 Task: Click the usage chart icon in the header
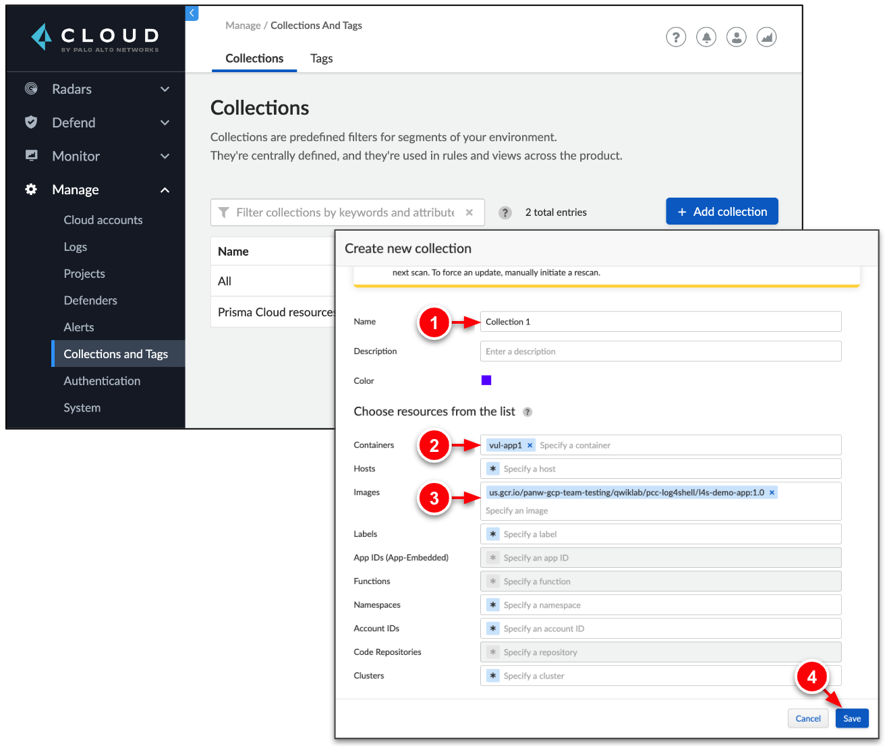coord(766,37)
